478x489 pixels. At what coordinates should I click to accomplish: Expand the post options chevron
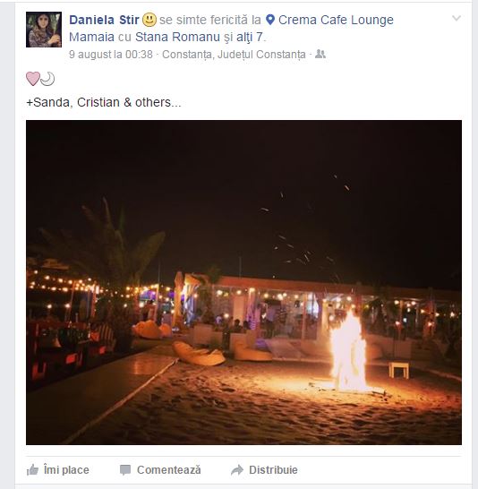457,18
